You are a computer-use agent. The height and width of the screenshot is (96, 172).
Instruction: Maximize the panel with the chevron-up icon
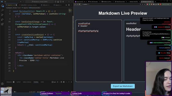click(x=69, y=82)
